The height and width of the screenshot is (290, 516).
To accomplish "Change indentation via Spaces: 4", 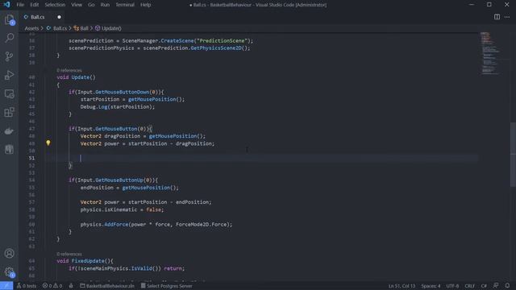I will click(431, 286).
